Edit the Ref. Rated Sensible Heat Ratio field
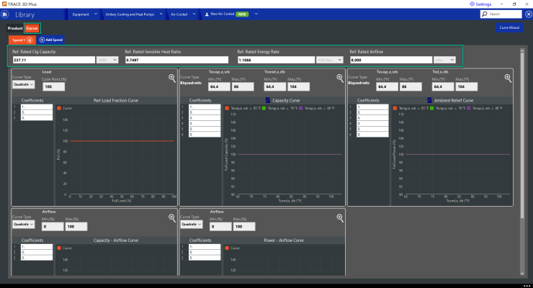Viewport: 533px width, 288px height. click(x=176, y=60)
